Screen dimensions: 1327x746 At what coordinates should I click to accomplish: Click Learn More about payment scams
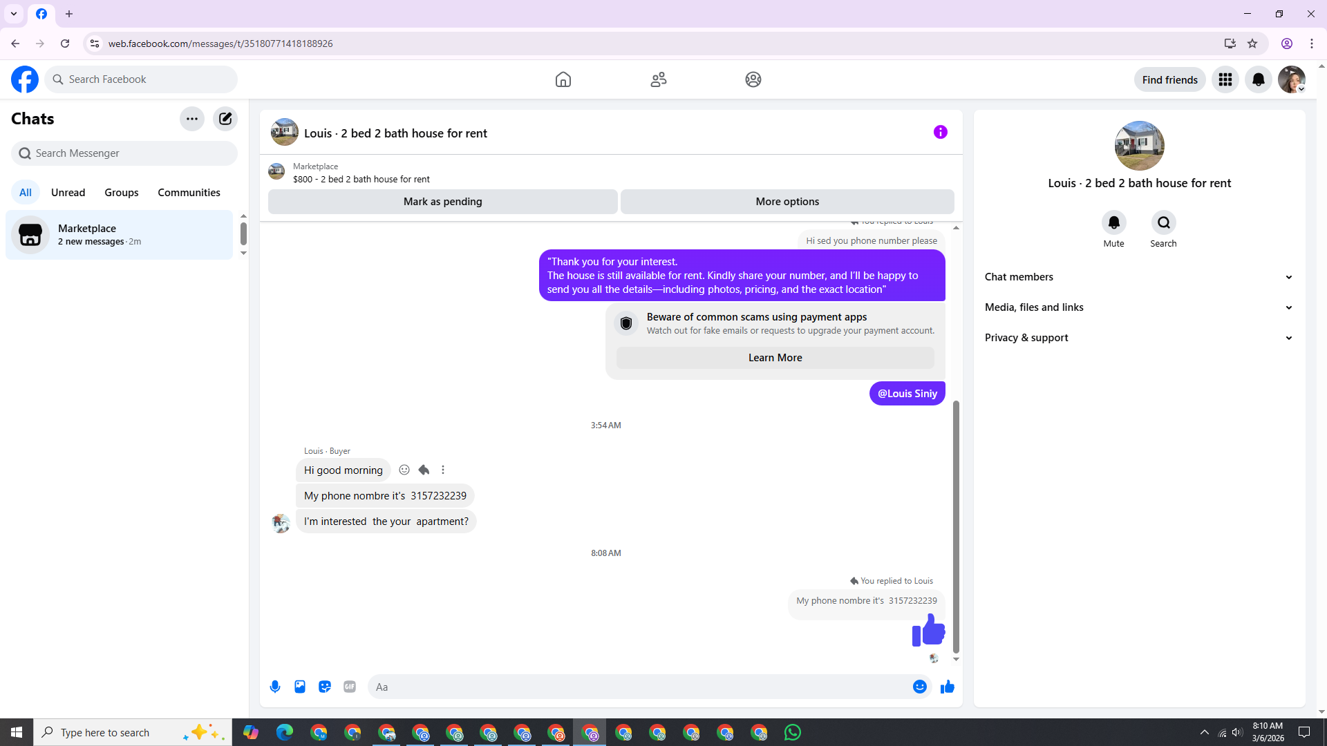tap(775, 358)
